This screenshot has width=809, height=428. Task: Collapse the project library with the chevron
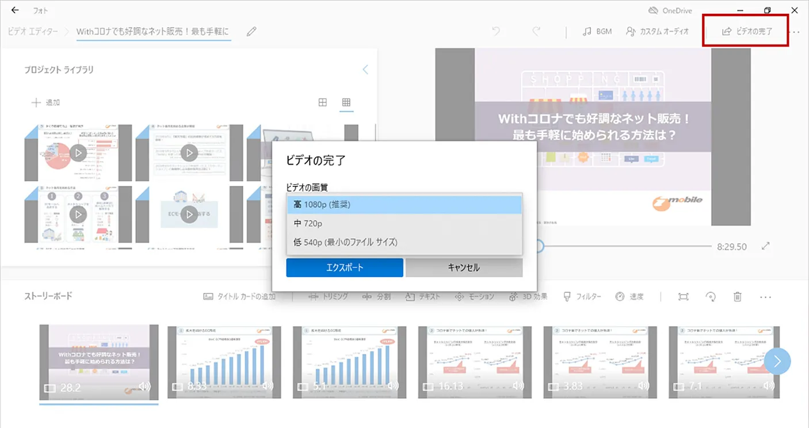pos(365,68)
